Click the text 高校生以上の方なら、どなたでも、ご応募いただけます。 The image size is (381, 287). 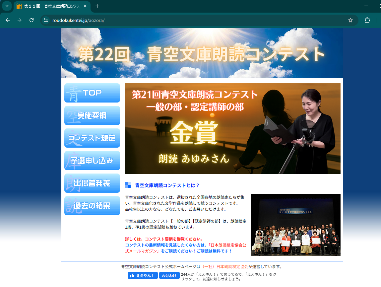tap(176, 209)
